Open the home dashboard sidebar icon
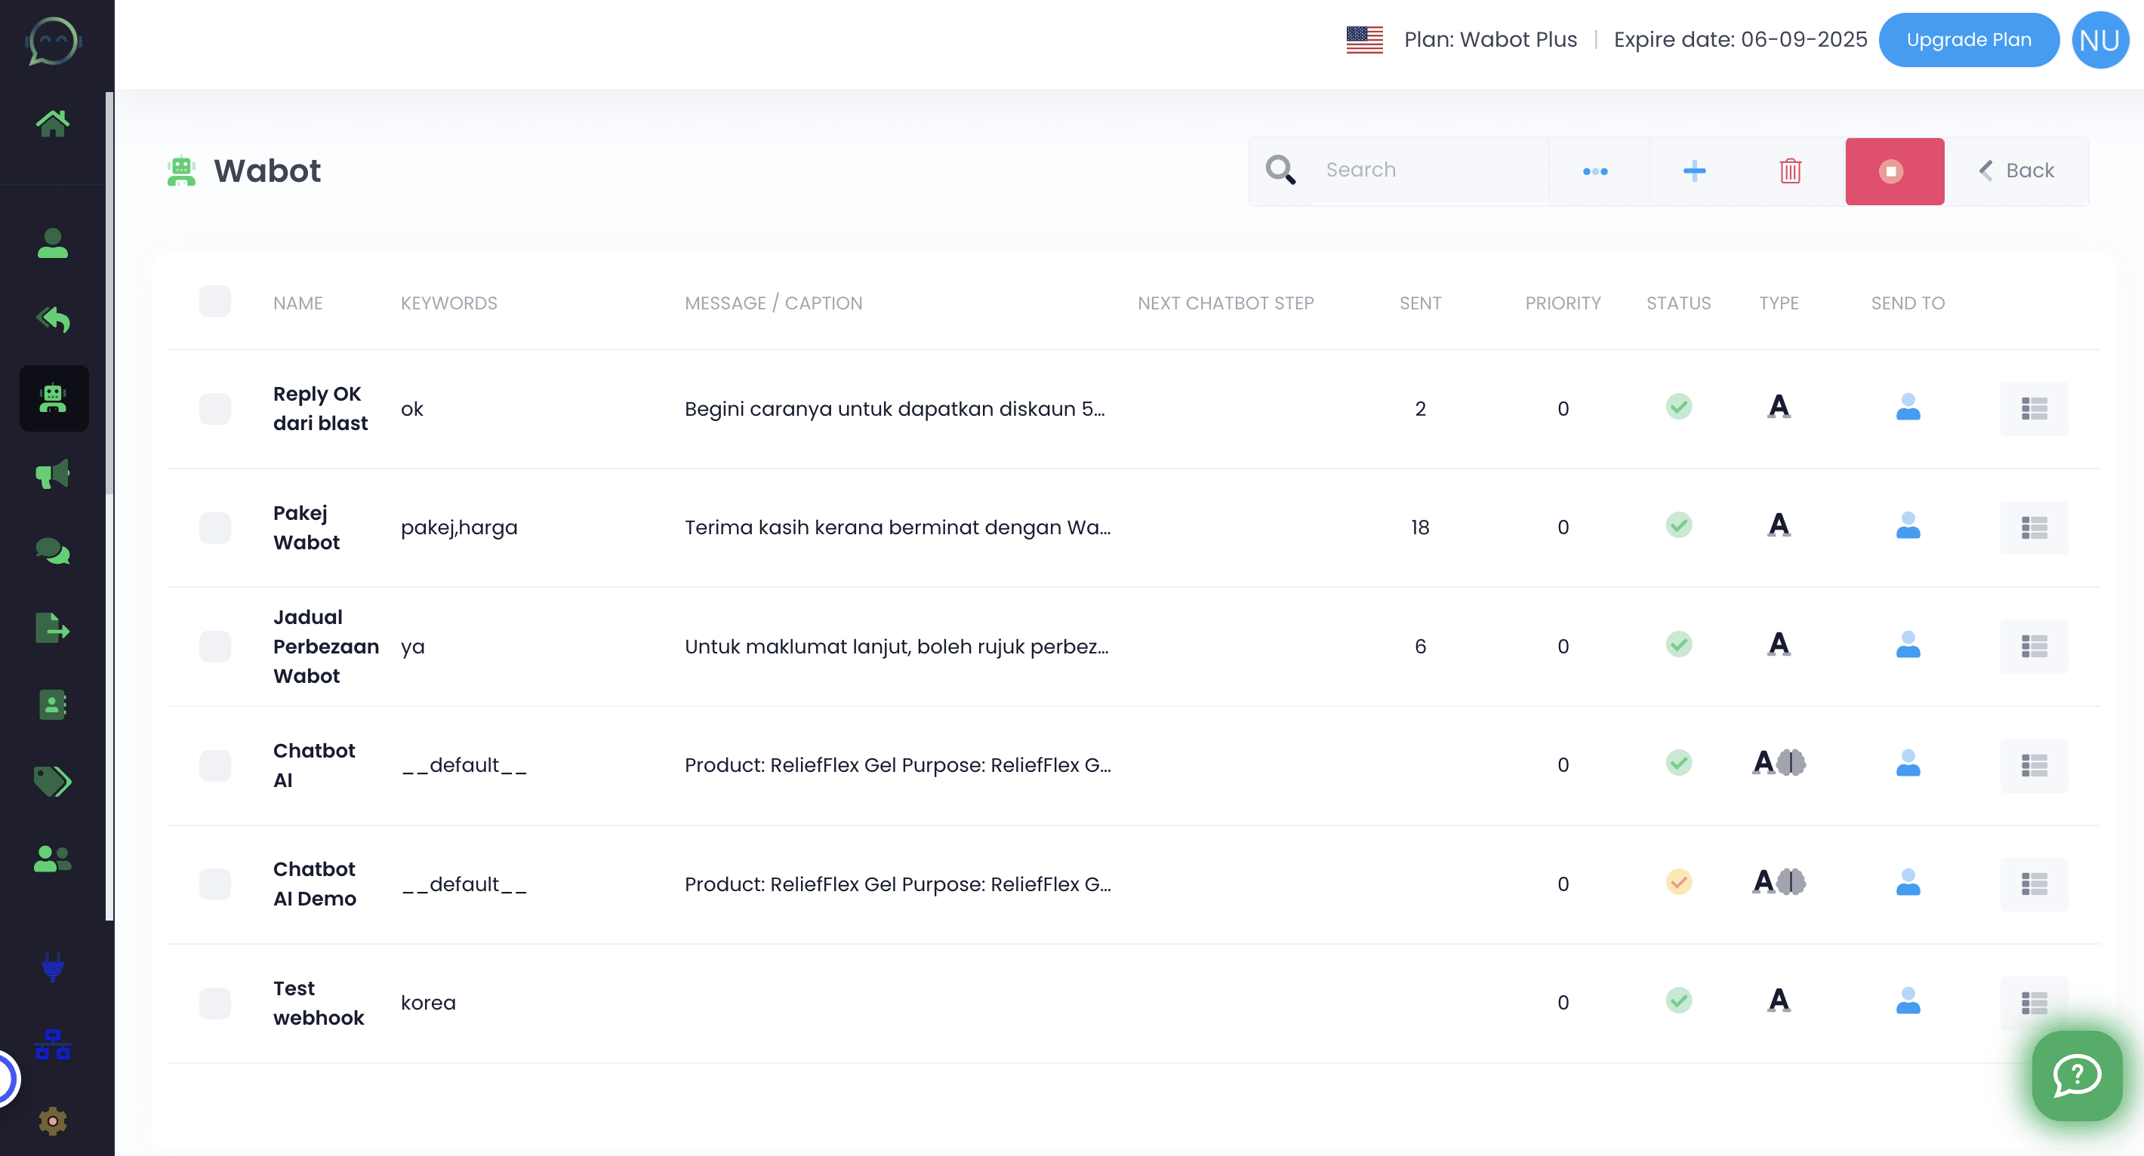The width and height of the screenshot is (2144, 1156). 52,123
